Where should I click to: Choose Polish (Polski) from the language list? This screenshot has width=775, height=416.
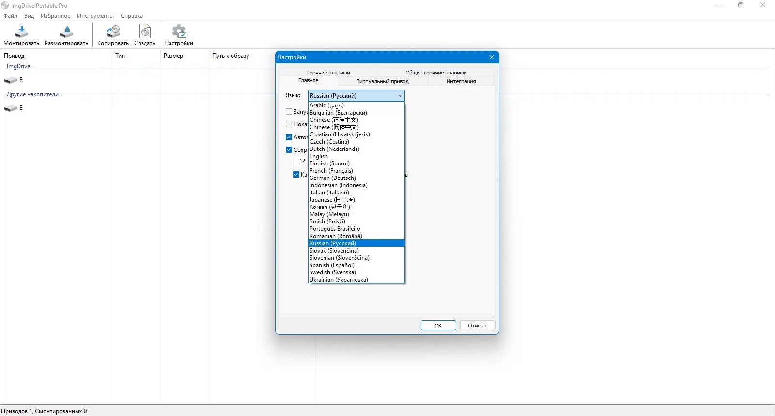[x=356, y=222]
